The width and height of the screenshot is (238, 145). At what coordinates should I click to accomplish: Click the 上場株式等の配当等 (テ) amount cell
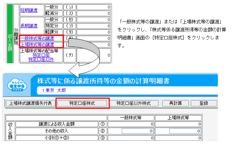[x=94, y=55]
